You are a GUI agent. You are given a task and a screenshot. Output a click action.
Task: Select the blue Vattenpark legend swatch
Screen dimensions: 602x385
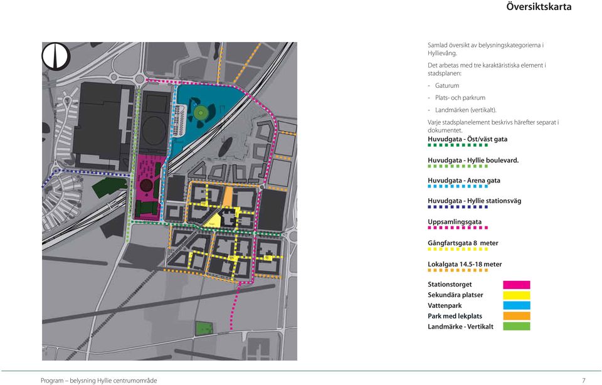[x=516, y=305]
